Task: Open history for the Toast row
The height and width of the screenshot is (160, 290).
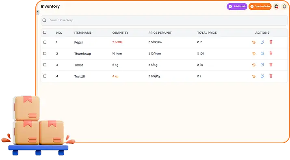Action: [254, 65]
